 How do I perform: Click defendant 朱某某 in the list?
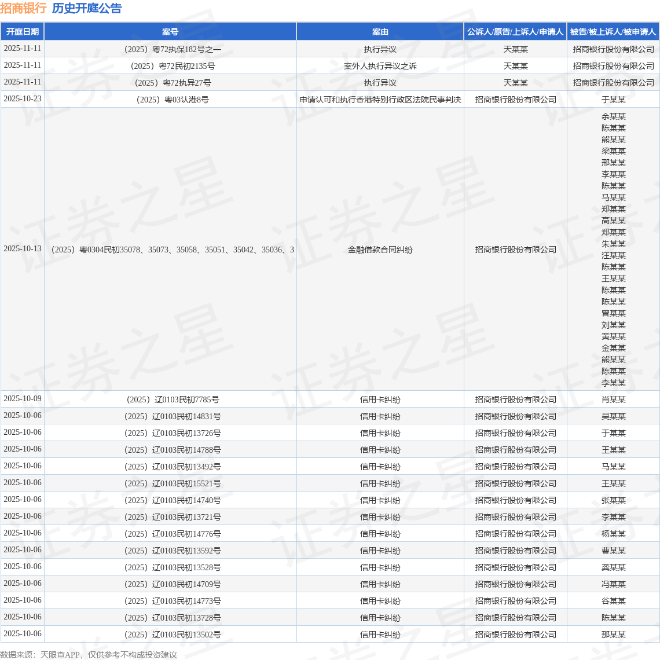[x=613, y=244]
